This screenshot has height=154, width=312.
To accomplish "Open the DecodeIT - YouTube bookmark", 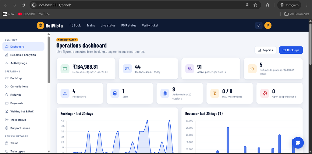I will [x=34, y=14].
